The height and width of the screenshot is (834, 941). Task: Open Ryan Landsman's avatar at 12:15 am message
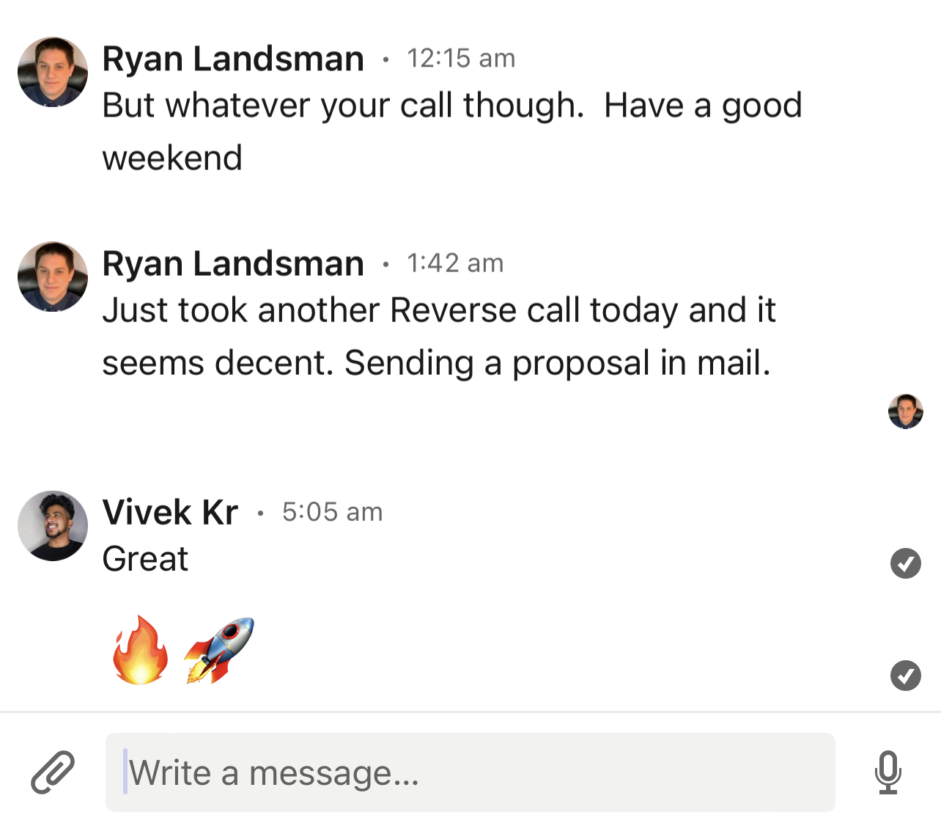coord(53,72)
